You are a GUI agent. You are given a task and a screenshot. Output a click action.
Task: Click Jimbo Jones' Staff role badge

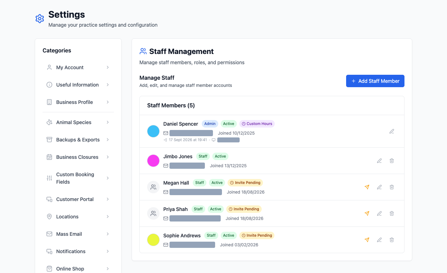coord(203,156)
